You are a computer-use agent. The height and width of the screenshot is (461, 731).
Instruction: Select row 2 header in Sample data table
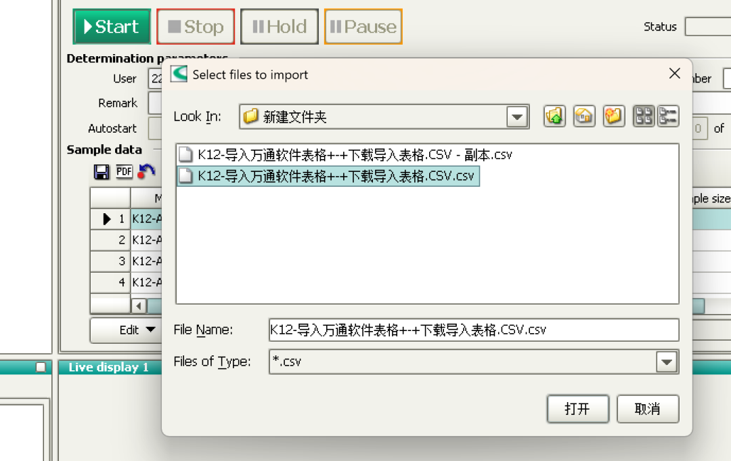click(110, 240)
